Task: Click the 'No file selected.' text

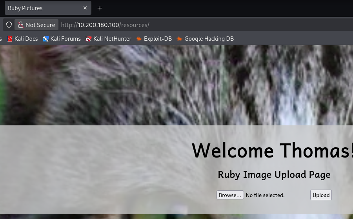Action: point(265,195)
